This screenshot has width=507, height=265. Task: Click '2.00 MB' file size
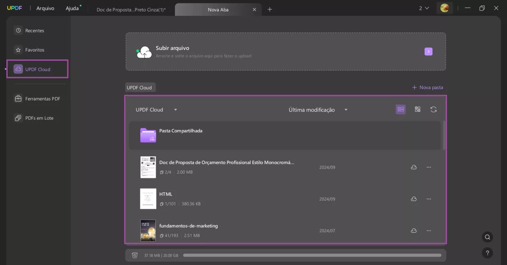coord(185,172)
